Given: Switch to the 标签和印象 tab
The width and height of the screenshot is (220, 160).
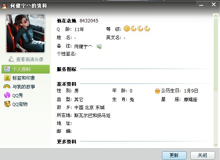Looking at the screenshot, I should point(24,78).
